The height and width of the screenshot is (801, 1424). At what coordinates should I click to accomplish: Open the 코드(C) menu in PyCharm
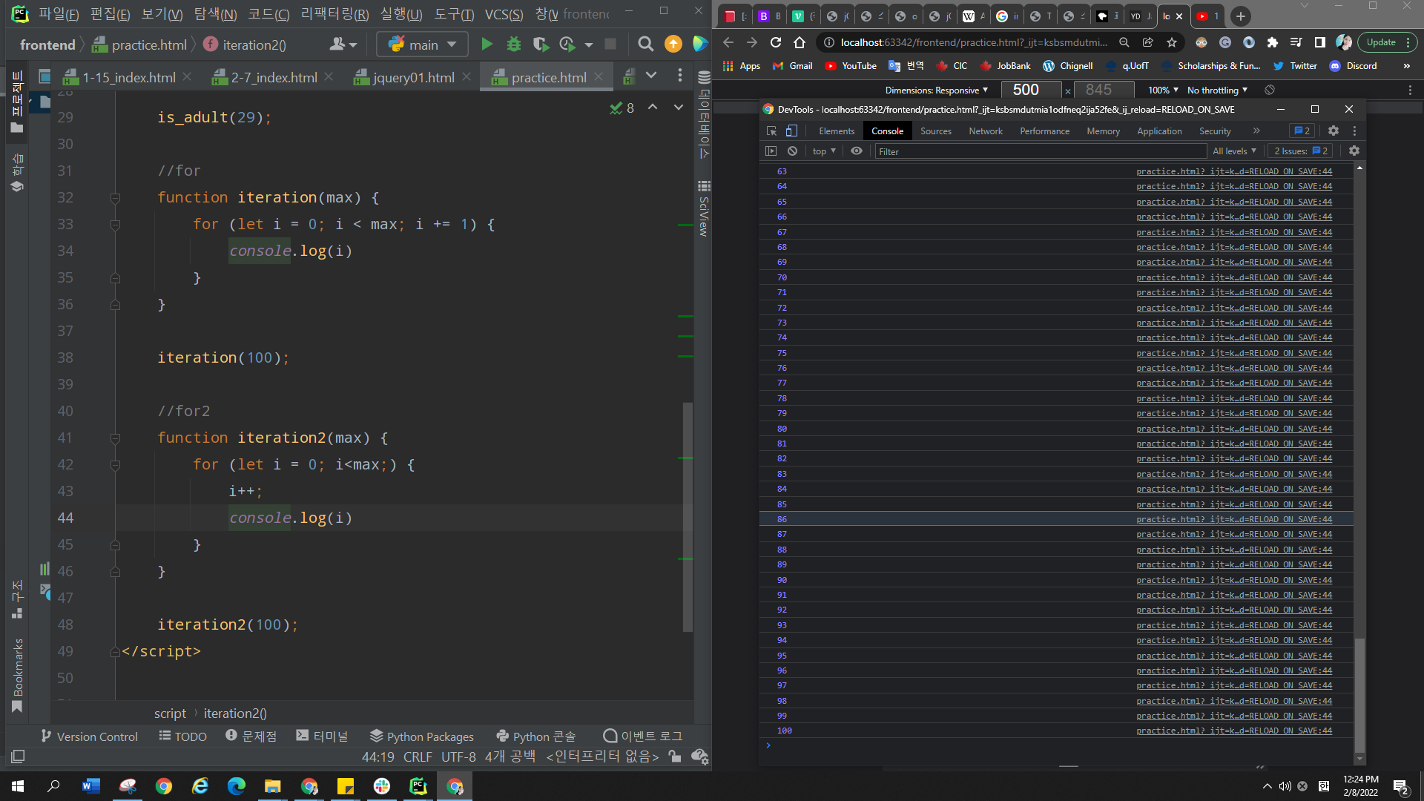coord(268,14)
